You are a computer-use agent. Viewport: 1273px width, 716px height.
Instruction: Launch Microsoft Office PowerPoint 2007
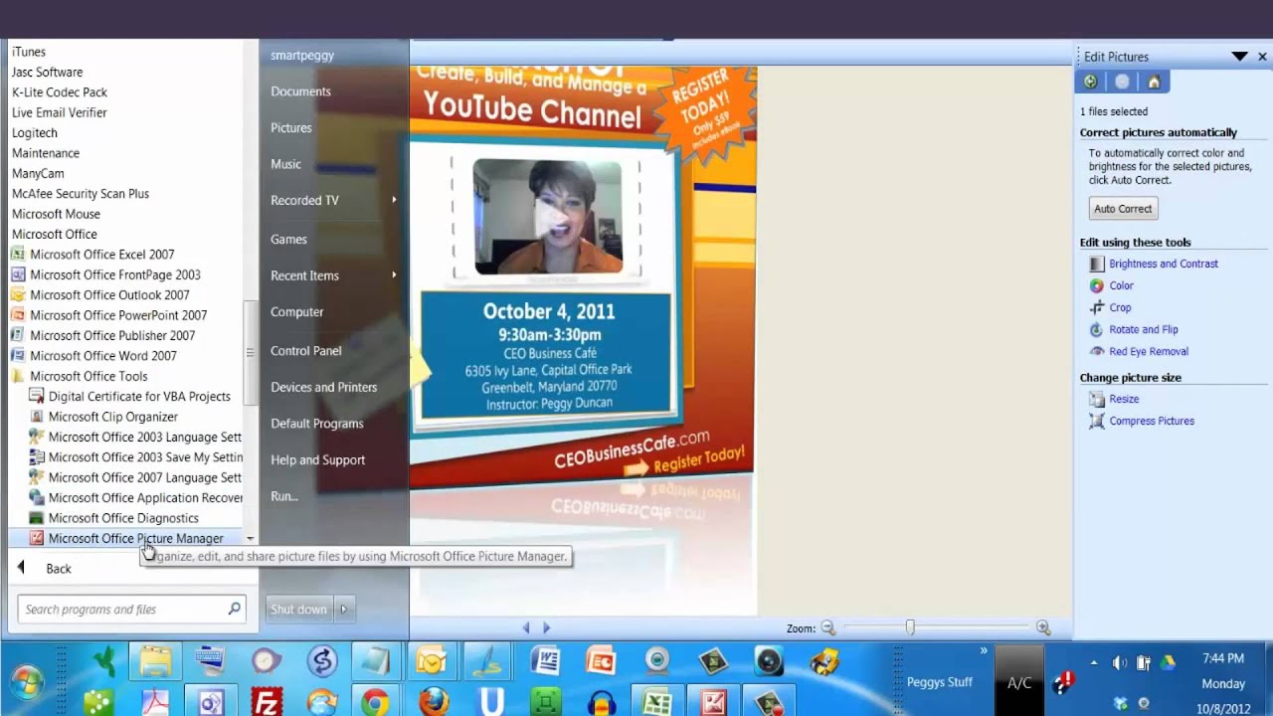point(108,315)
